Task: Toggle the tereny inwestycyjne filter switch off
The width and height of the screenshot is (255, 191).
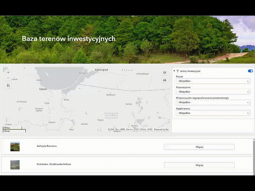Action: point(250,71)
